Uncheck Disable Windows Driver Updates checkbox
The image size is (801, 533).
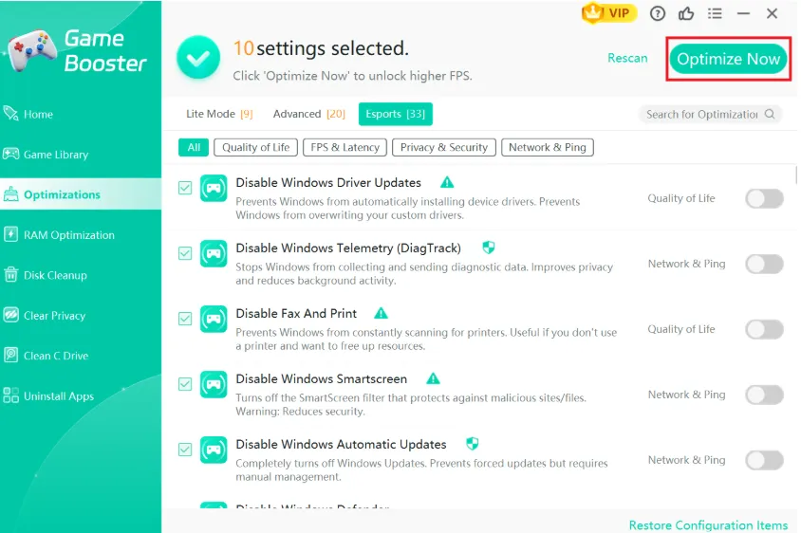pos(185,188)
